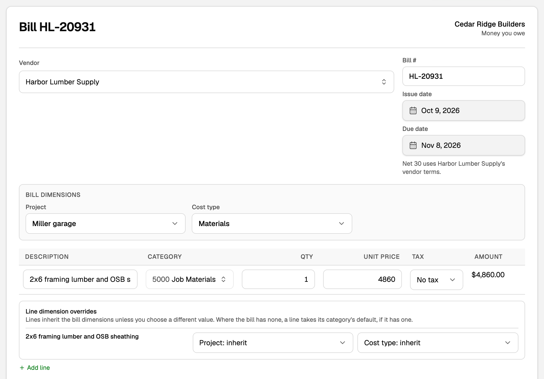
Task: Open the Cost type: inherit override dropdown
Action: click(x=438, y=343)
